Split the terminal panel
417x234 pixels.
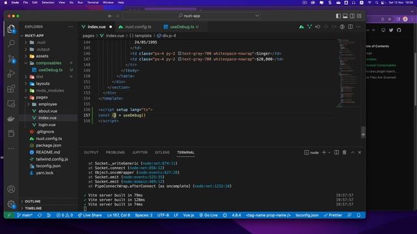(336, 152)
